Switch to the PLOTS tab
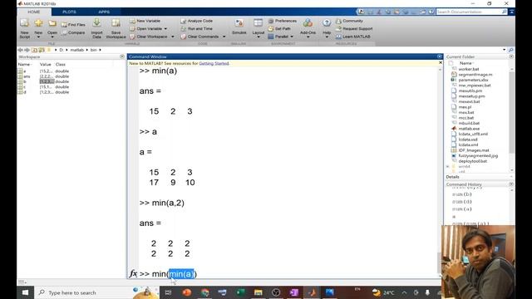 (69, 12)
